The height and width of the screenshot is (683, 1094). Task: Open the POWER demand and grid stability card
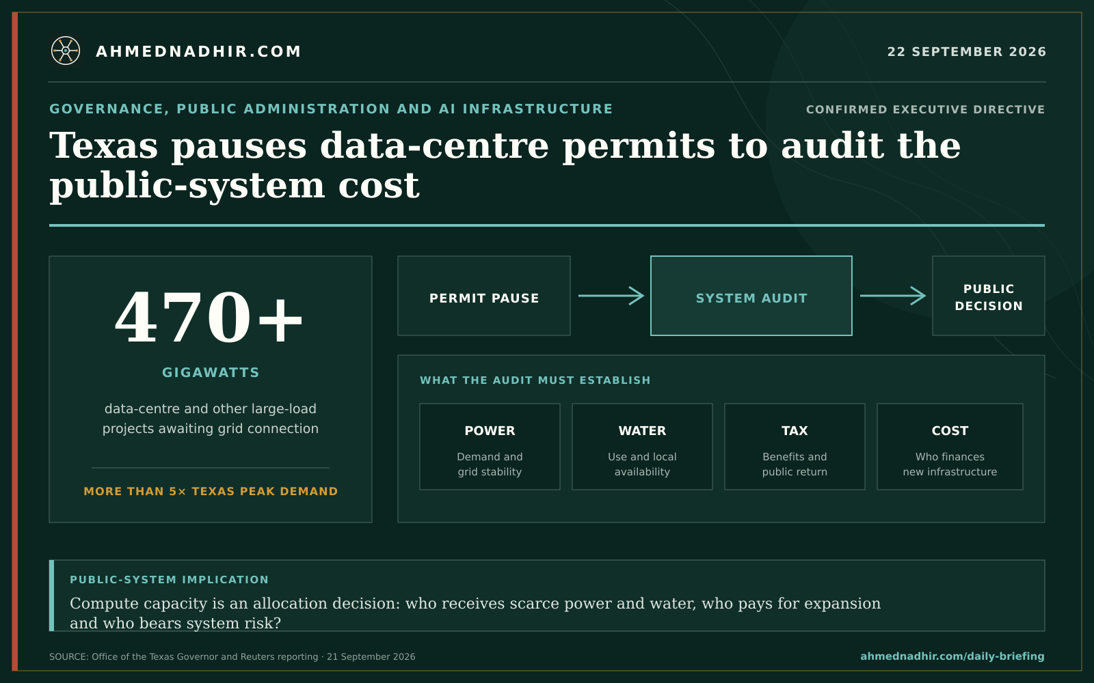point(490,447)
